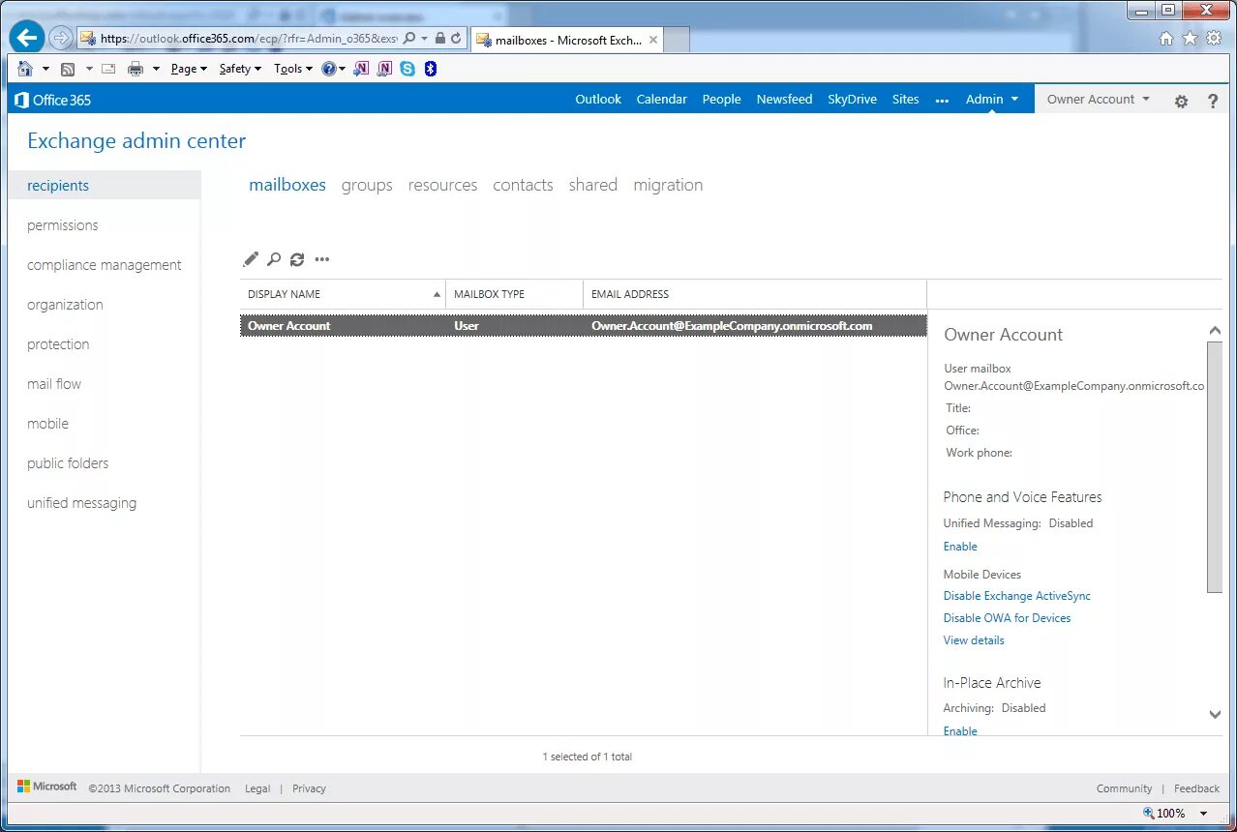Open the Owner Account user dropdown
The height and width of the screenshot is (832, 1237).
coord(1099,99)
